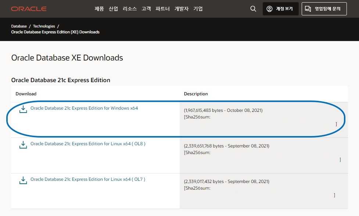Click Sha256sum label in Windows x64 row
The width and height of the screenshot is (359, 216).
coord(197,117)
